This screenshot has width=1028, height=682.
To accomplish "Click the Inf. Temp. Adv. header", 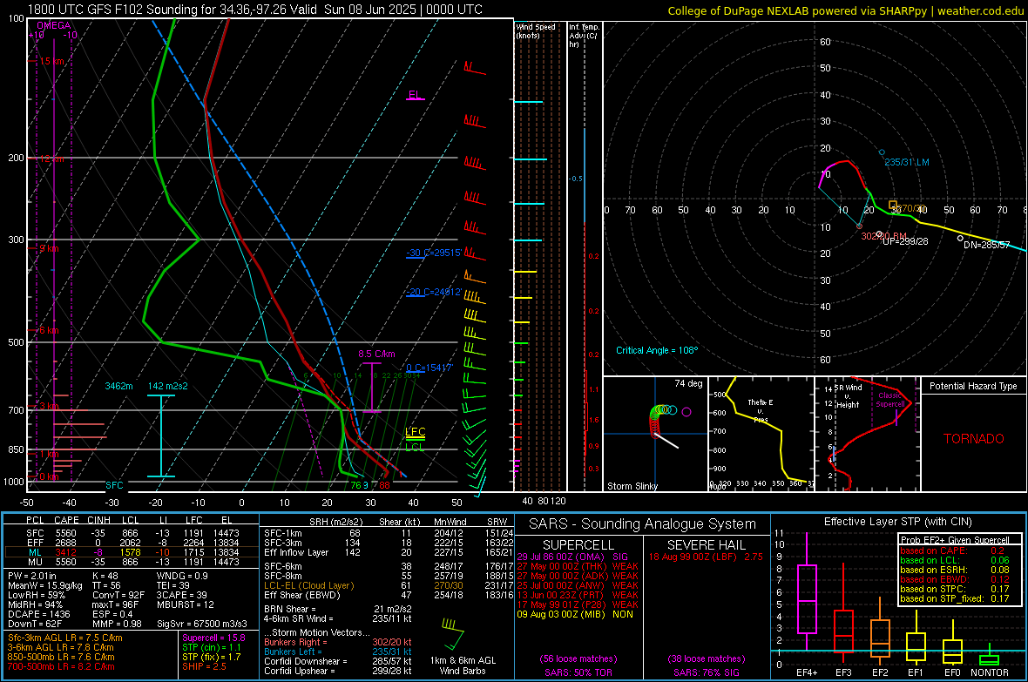I will [x=584, y=36].
